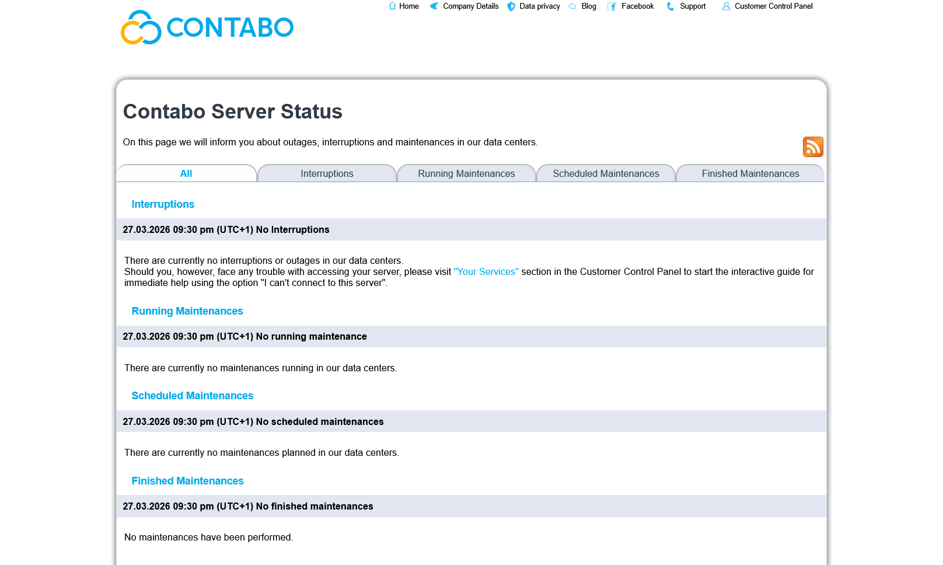Click the Contabo logo
This screenshot has height=565, width=943.
point(207,27)
